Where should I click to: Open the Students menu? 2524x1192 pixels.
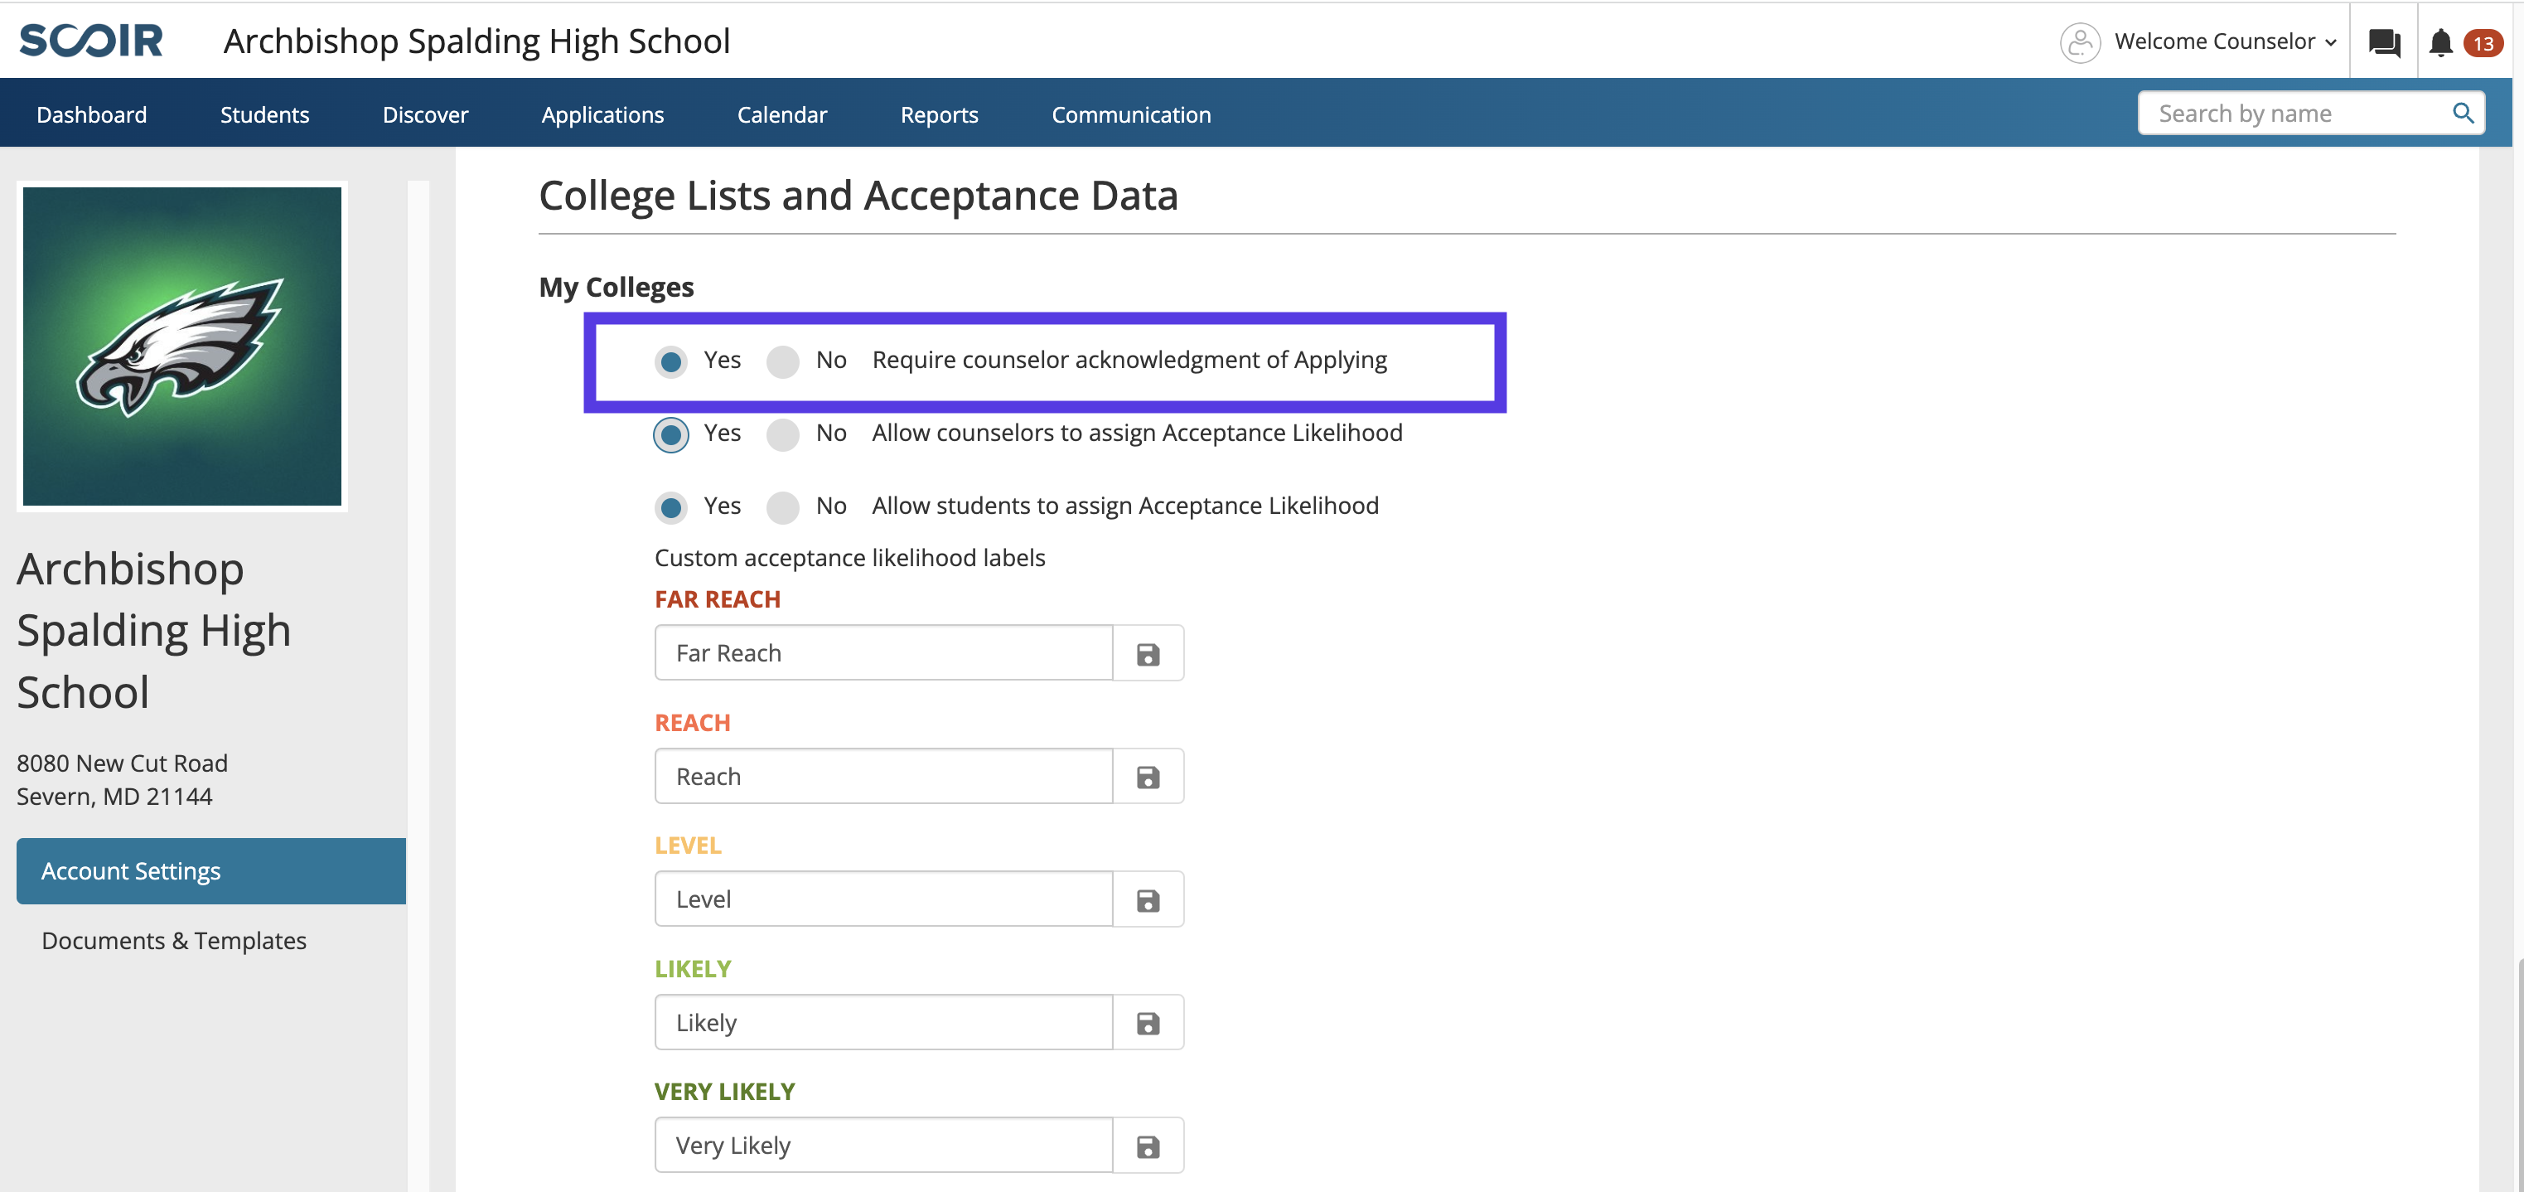(264, 114)
